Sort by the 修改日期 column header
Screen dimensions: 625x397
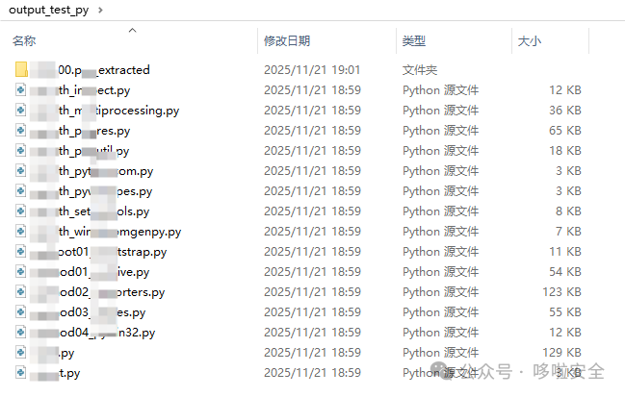point(287,40)
